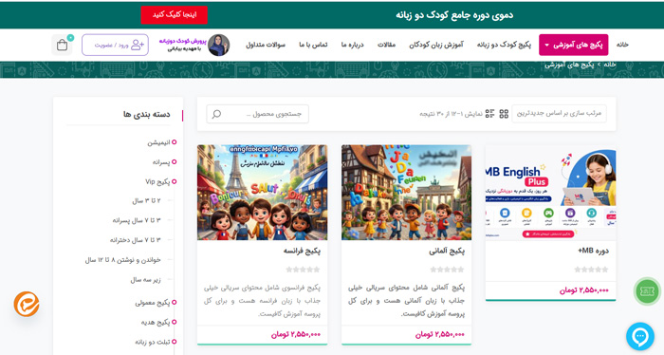664x355 pixels.
Task: Click the site logo with woman's photo
Action: 194,45
